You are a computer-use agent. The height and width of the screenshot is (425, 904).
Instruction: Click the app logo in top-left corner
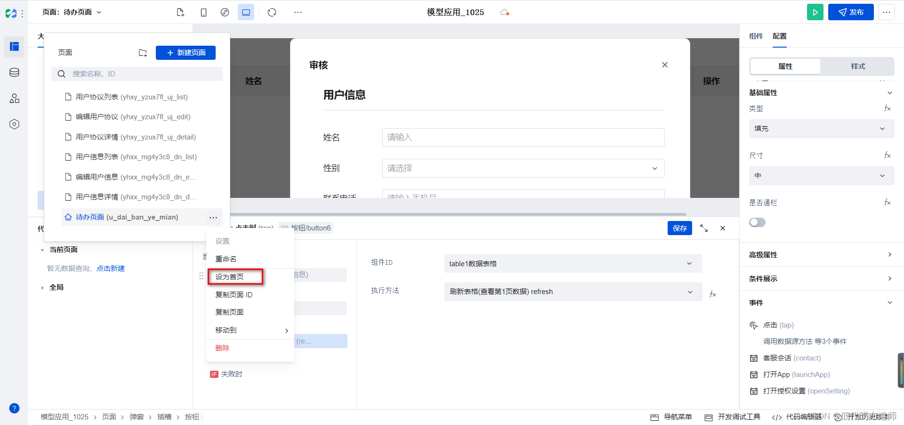click(11, 13)
